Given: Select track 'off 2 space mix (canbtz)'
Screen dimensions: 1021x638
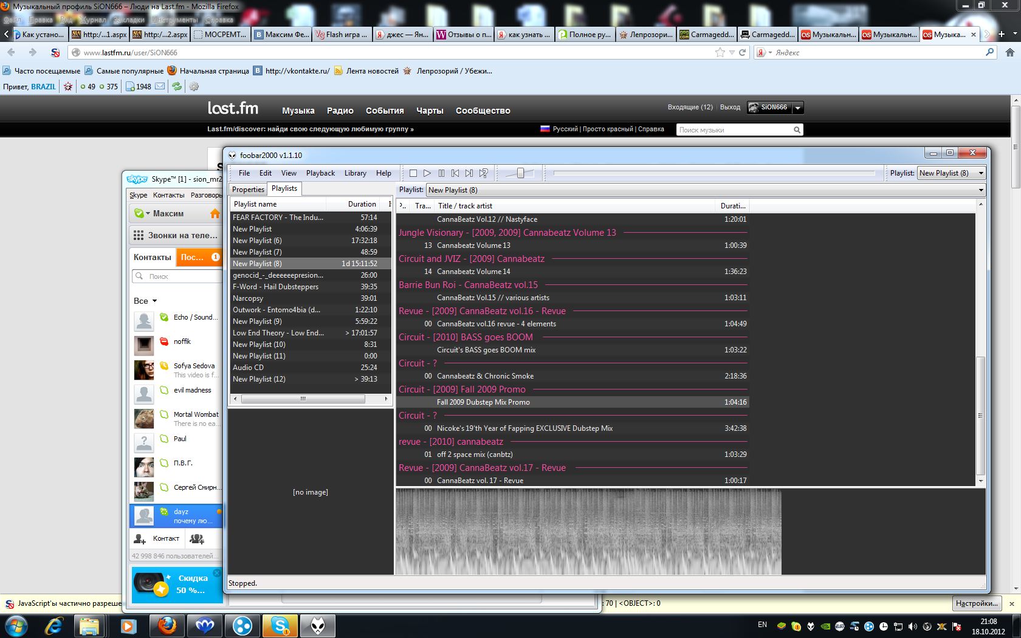Looking at the screenshot, I should click(572, 454).
